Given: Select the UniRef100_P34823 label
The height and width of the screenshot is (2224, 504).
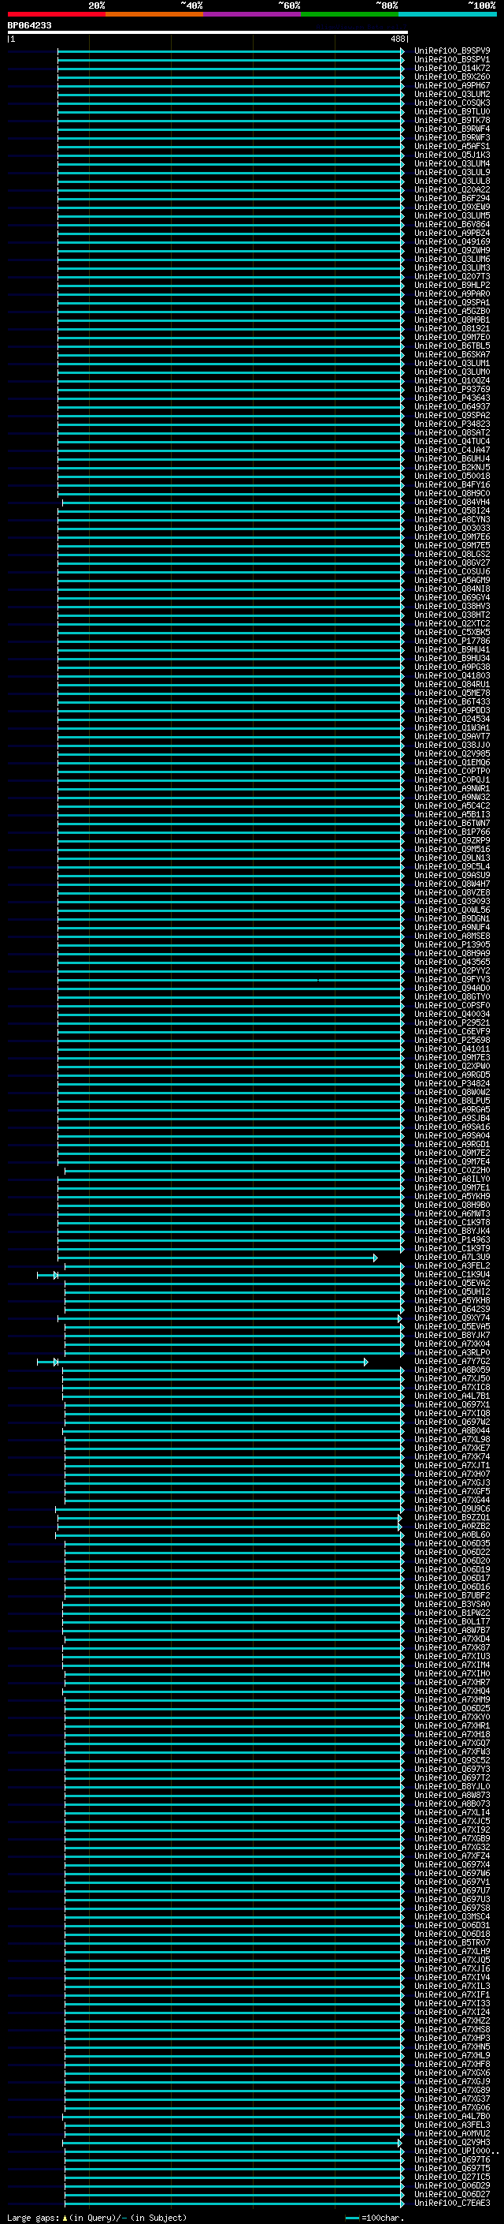Looking at the screenshot, I should (452, 424).
